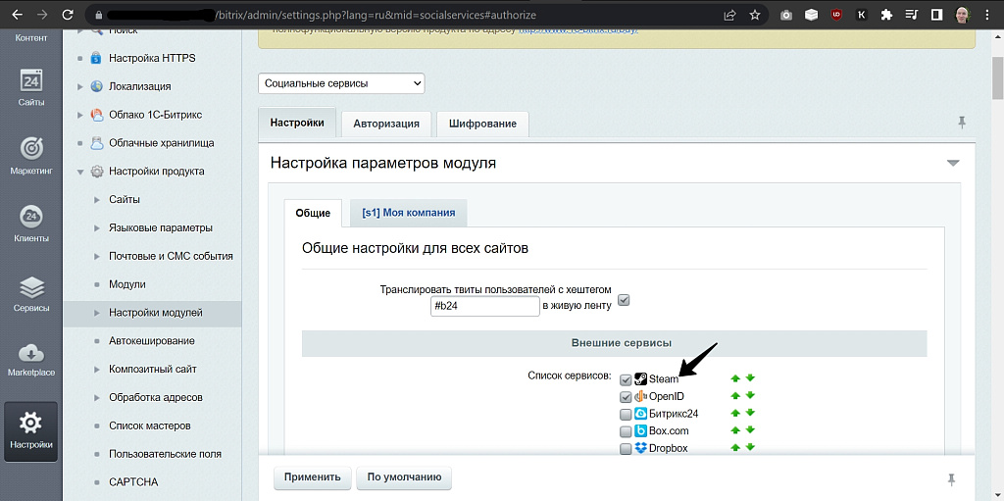1004x501 pixels.
Task: Collapse the Настройки продукта tree node
Action: [81, 172]
